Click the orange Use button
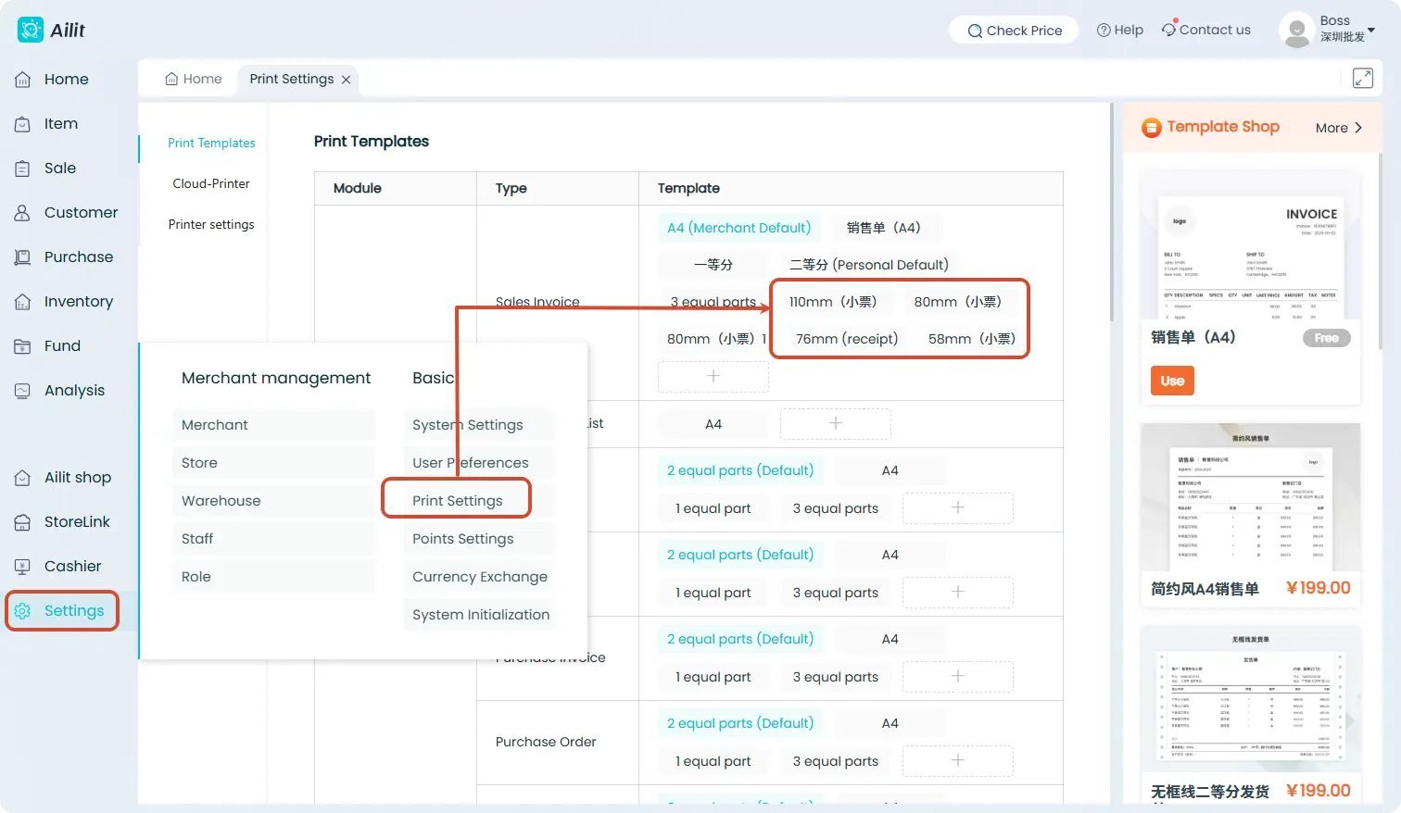 coord(1172,381)
